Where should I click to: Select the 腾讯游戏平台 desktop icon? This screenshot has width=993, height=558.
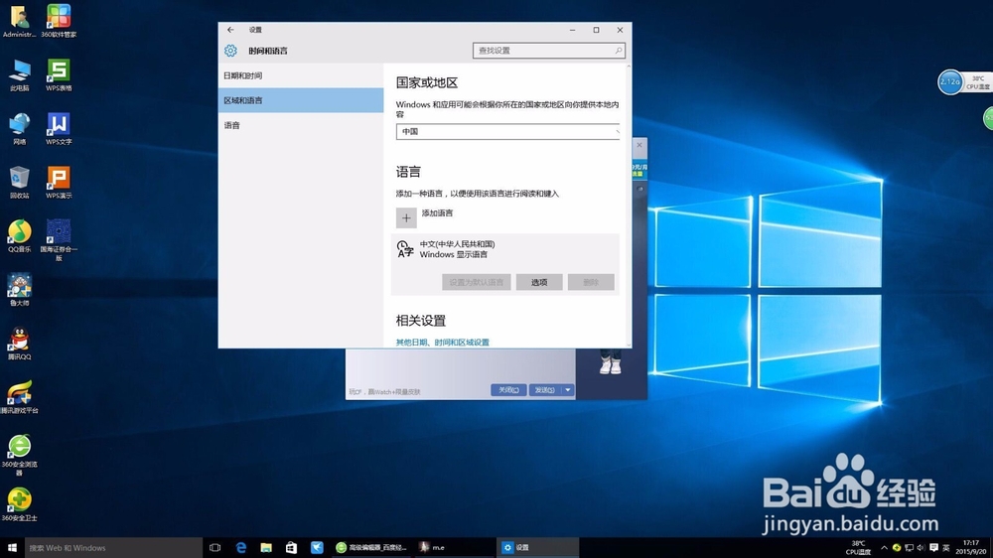click(19, 398)
